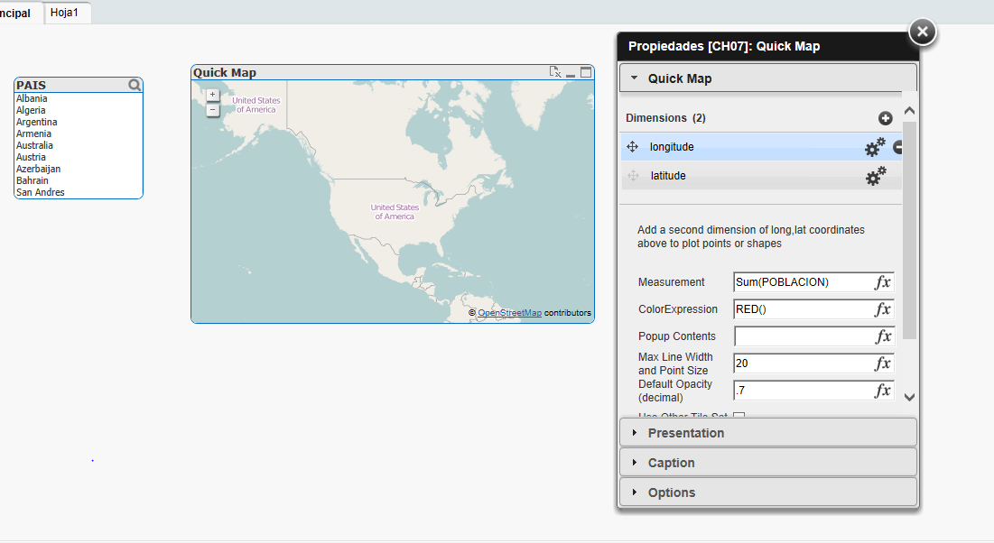Screen dimensions: 994x543
Task: Click the Quick Map export icon
Action: [x=555, y=72]
